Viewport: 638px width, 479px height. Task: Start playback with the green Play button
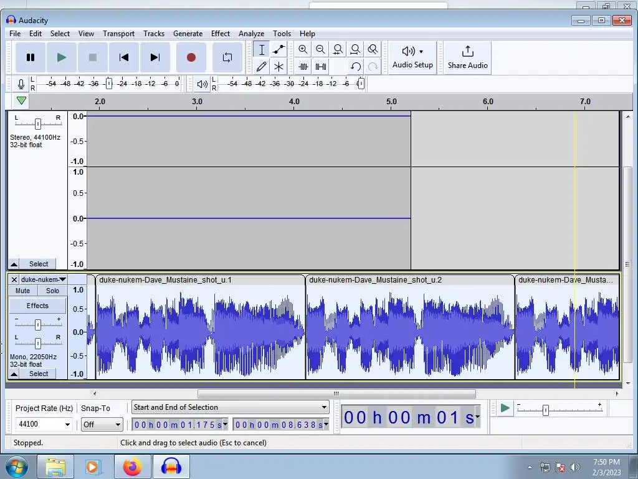click(x=62, y=57)
